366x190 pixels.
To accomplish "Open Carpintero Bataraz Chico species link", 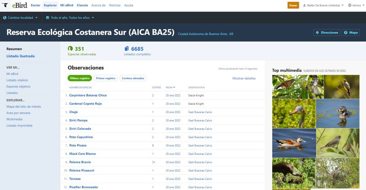I will tap(88, 95).
